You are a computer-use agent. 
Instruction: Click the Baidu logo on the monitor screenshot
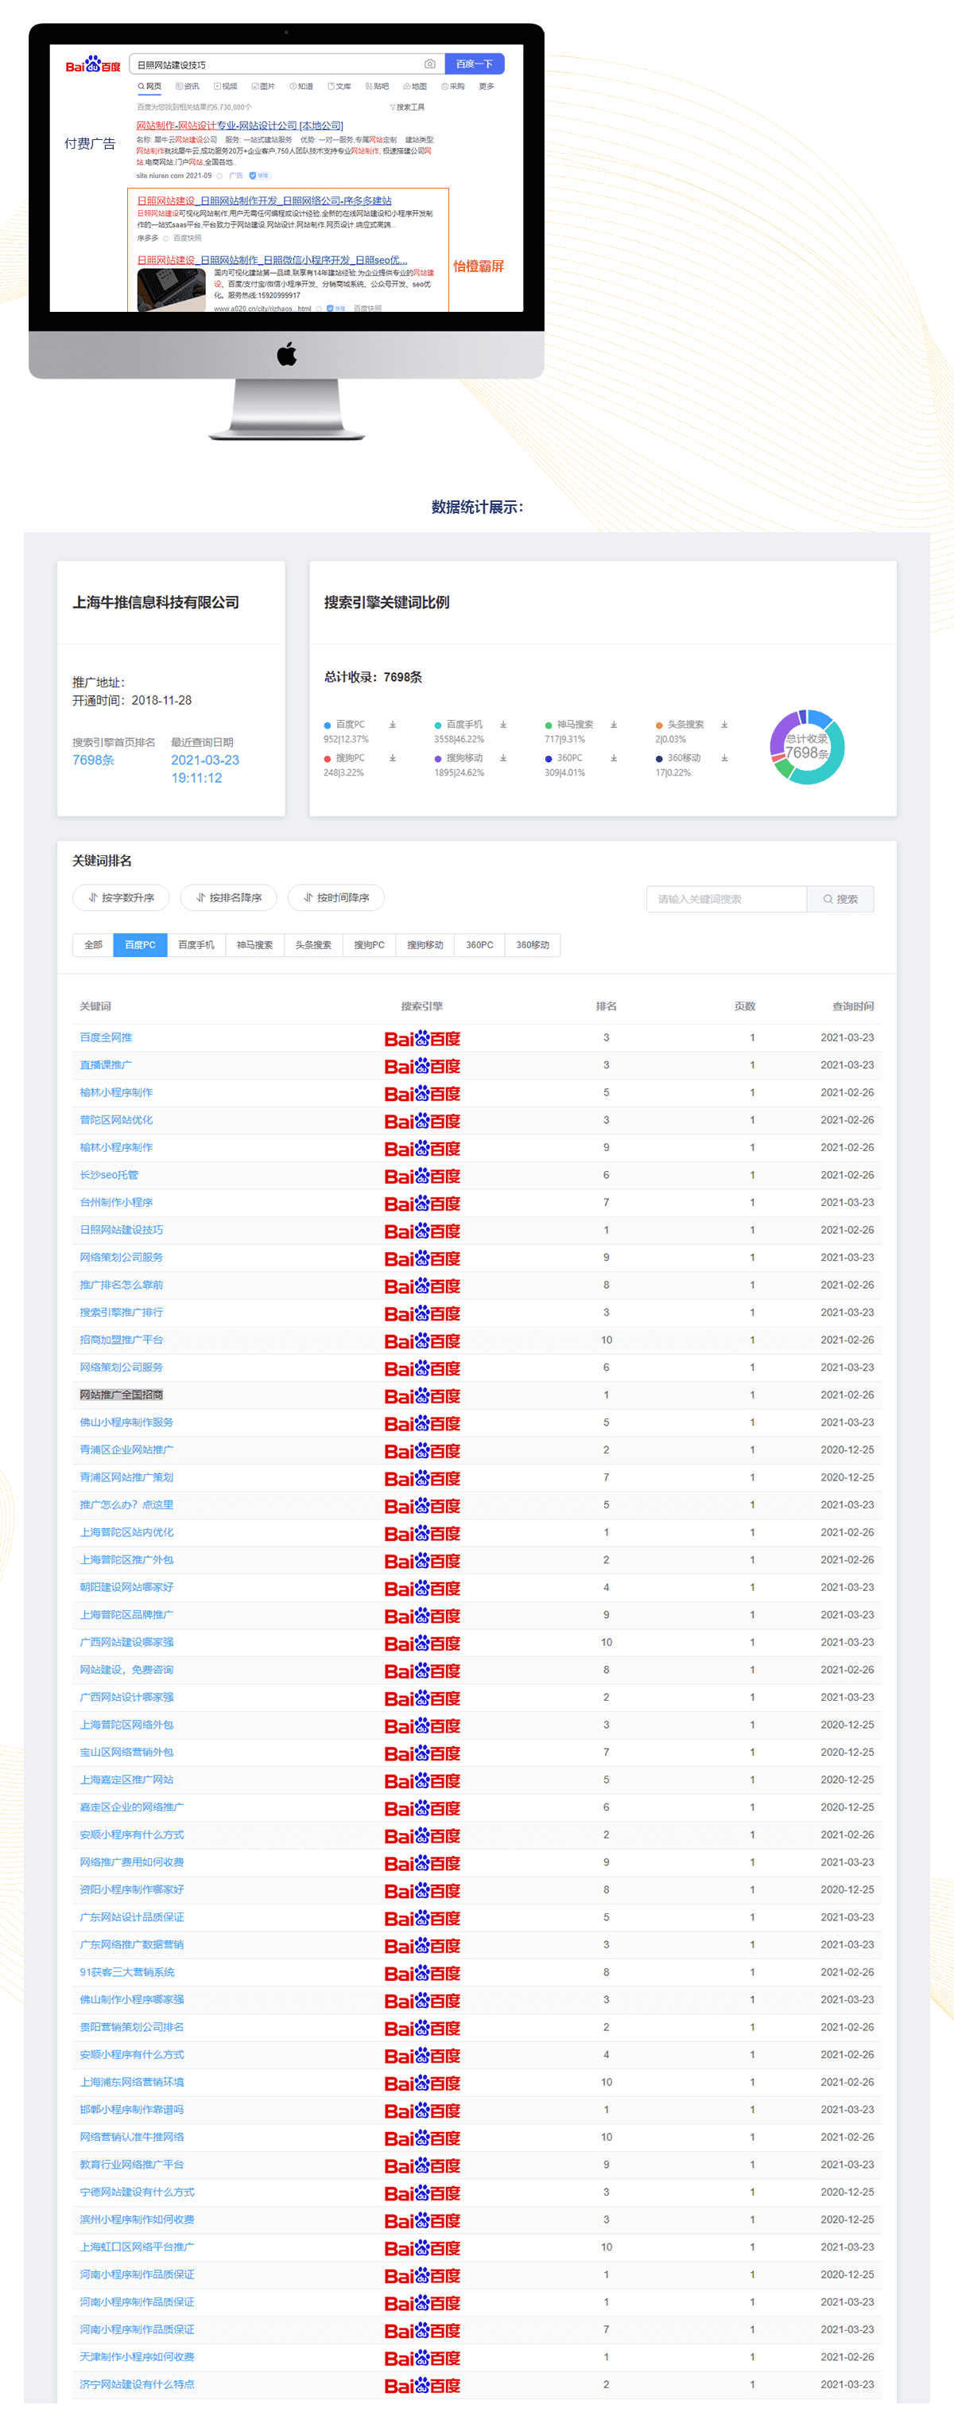[93, 64]
